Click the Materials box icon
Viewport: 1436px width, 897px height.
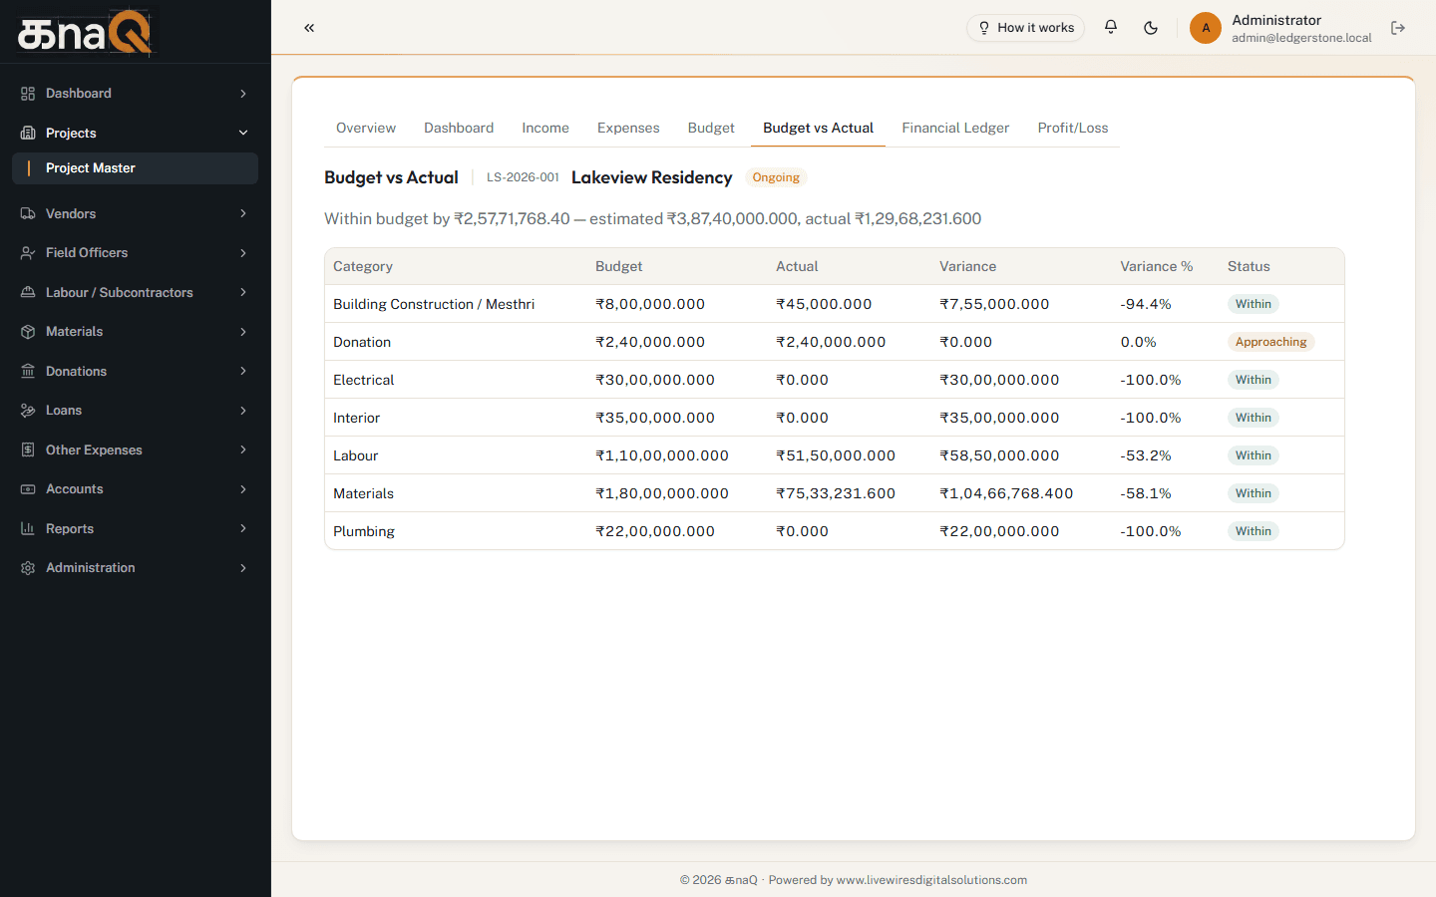click(x=28, y=332)
